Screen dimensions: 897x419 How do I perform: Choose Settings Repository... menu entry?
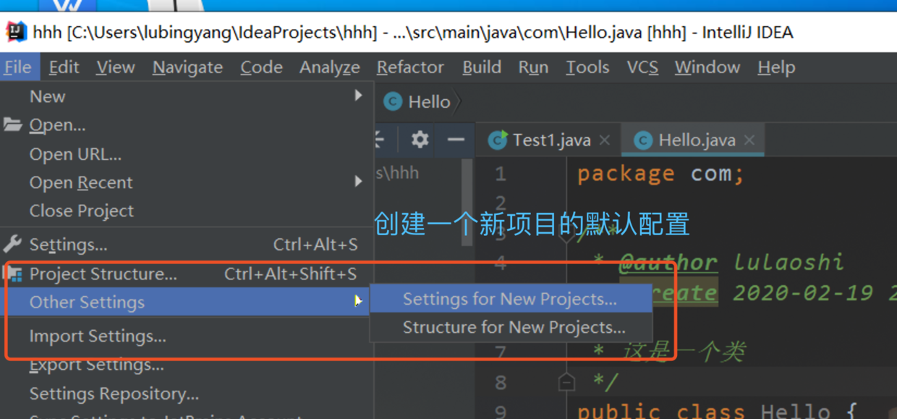point(187,394)
